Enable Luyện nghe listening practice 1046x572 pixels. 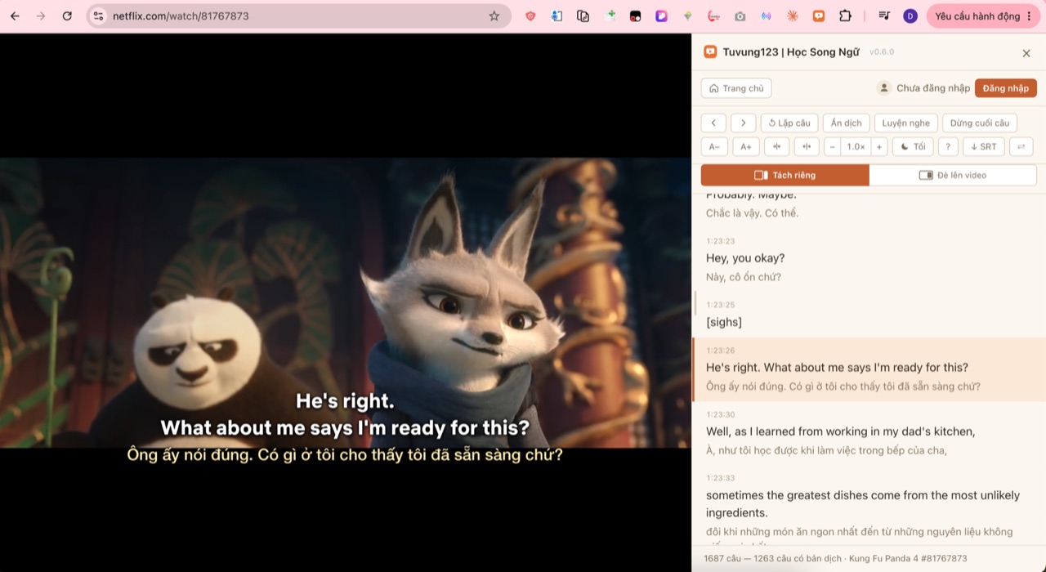(x=905, y=123)
